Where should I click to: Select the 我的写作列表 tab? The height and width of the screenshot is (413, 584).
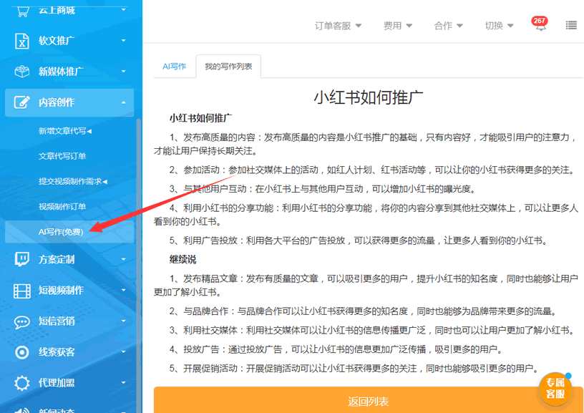(x=227, y=65)
